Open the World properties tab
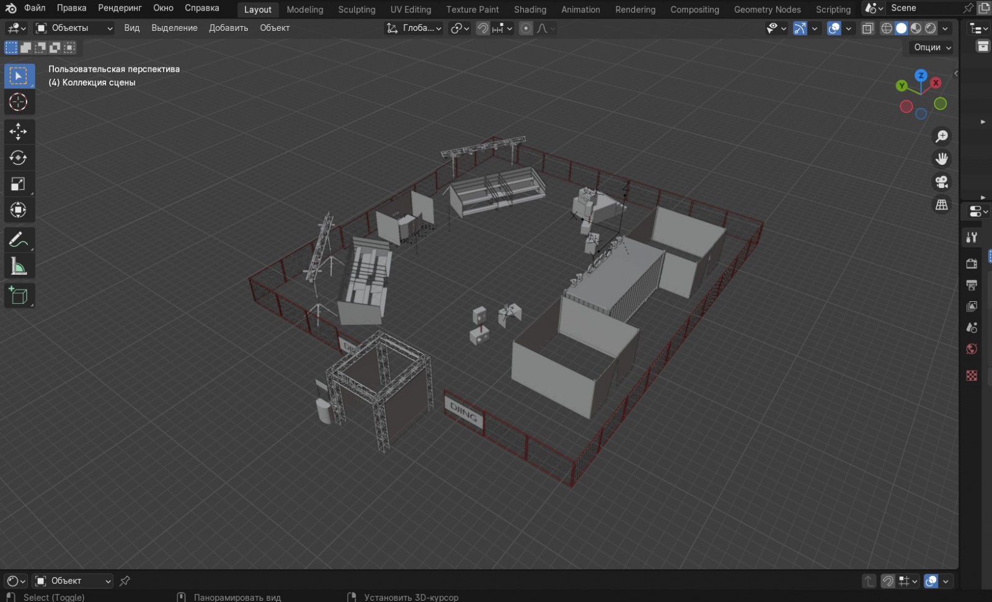Viewport: 992px width, 602px height. coord(972,349)
